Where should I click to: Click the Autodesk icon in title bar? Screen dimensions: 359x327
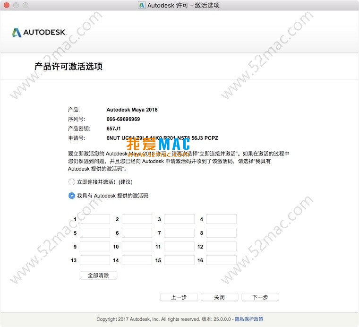click(142, 5)
